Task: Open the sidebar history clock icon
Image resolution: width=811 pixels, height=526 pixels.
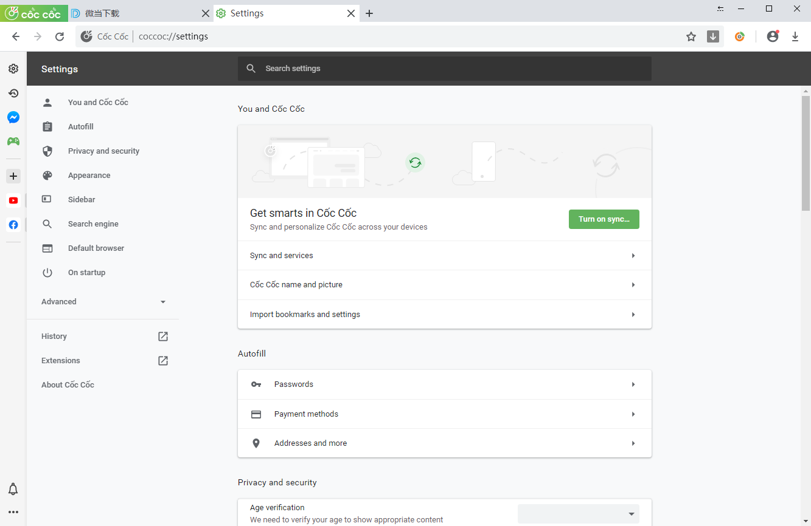Action: tap(13, 93)
